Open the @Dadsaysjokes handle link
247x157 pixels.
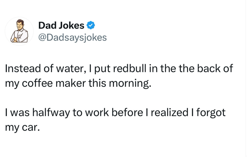click(x=73, y=37)
